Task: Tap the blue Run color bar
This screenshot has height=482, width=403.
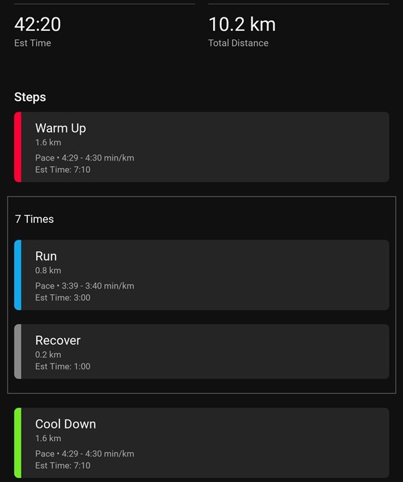Action: click(18, 275)
